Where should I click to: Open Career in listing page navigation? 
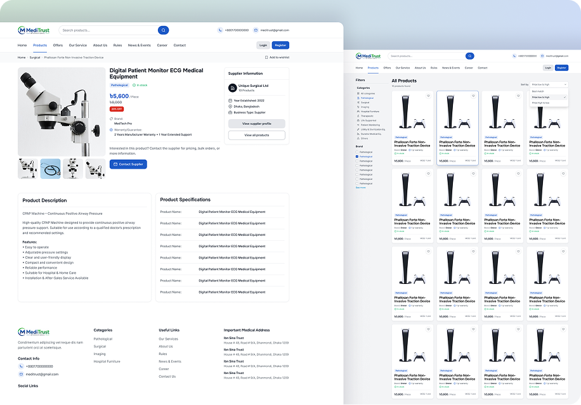[469, 68]
